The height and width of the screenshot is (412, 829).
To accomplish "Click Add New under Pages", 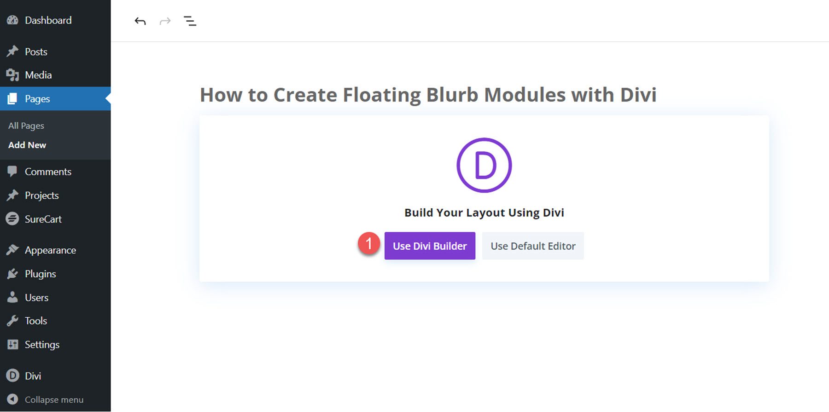I will coord(27,145).
